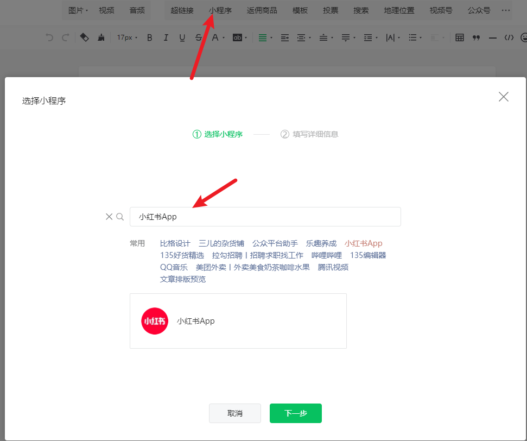Click the line height icon

pyautogui.click(x=368, y=37)
